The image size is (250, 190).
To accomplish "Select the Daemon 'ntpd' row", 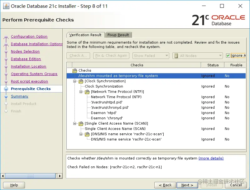I will point(156,113).
